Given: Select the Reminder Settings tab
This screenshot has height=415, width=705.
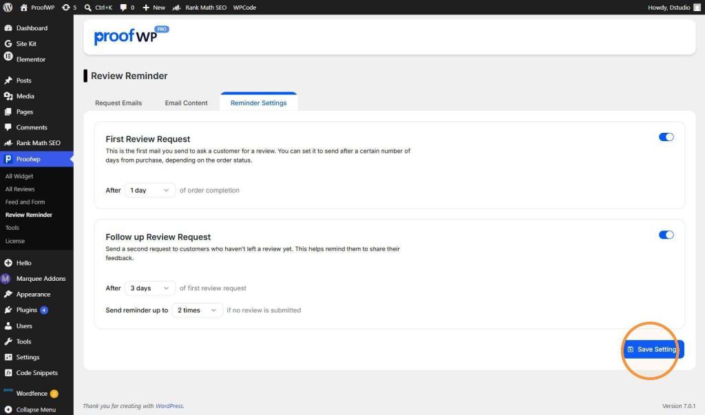Looking at the screenshot, I should (259, 103).
